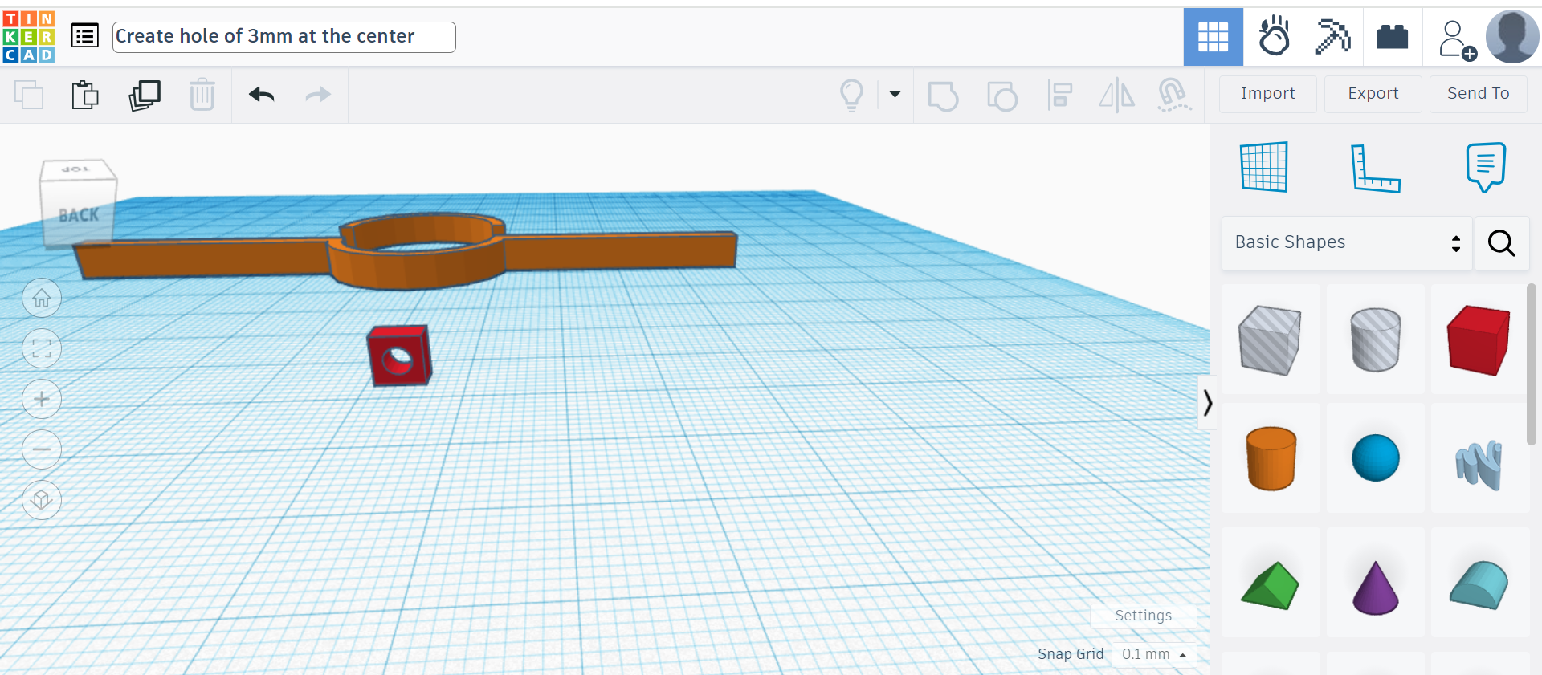Pick the striped Cylinder hole shape

click(1375, 340)
